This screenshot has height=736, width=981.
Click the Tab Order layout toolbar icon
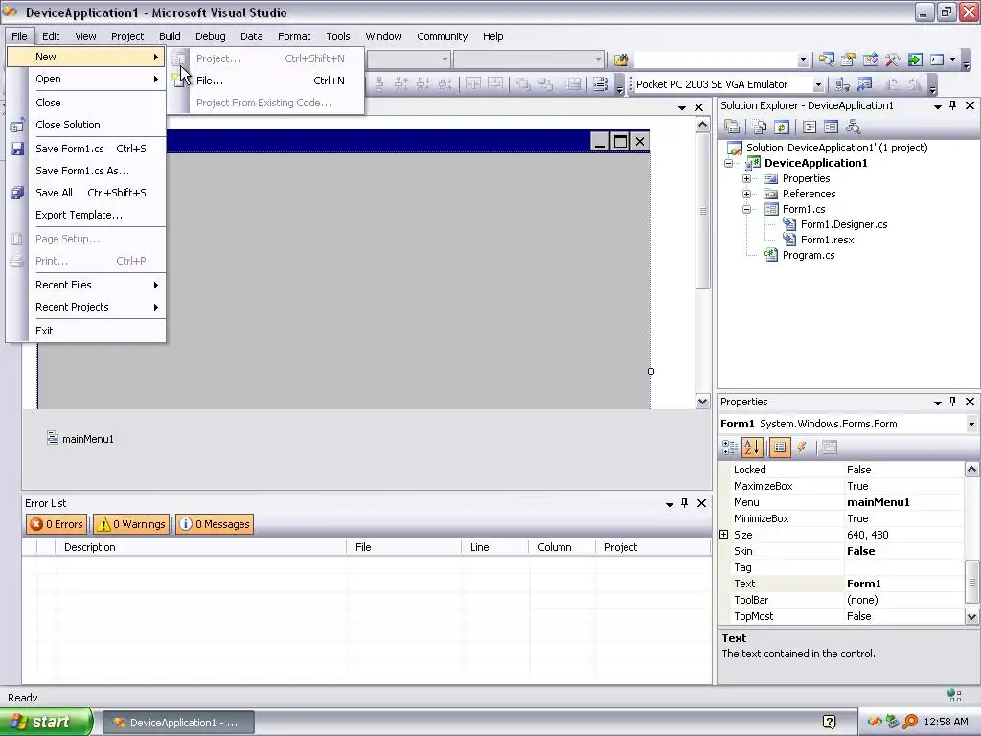click(600, 84)
